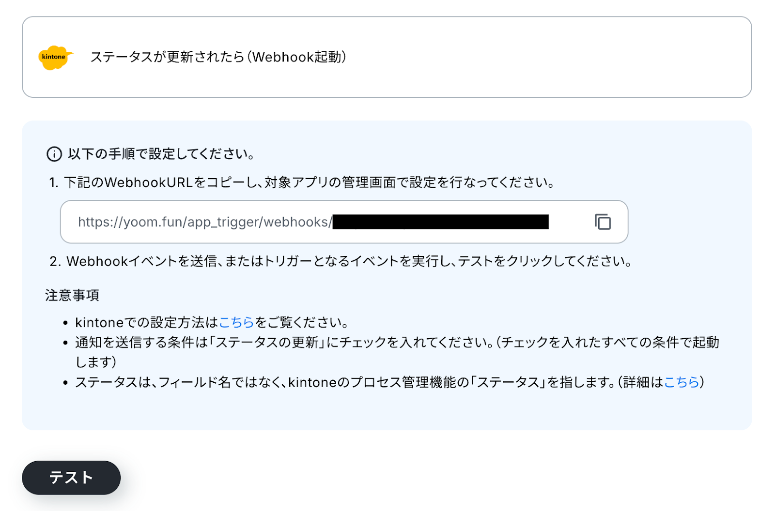Click the 以下の手順で設定してください heading text

pos(161,154)
